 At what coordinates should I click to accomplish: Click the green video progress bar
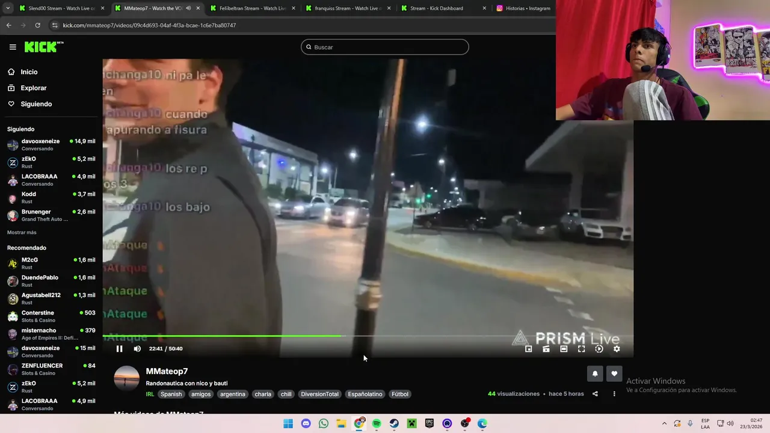(x=222, y=336)
